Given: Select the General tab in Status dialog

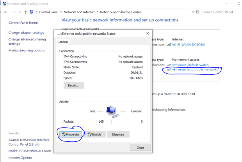Looking at the screenshot, I should [x=63, y=42].
